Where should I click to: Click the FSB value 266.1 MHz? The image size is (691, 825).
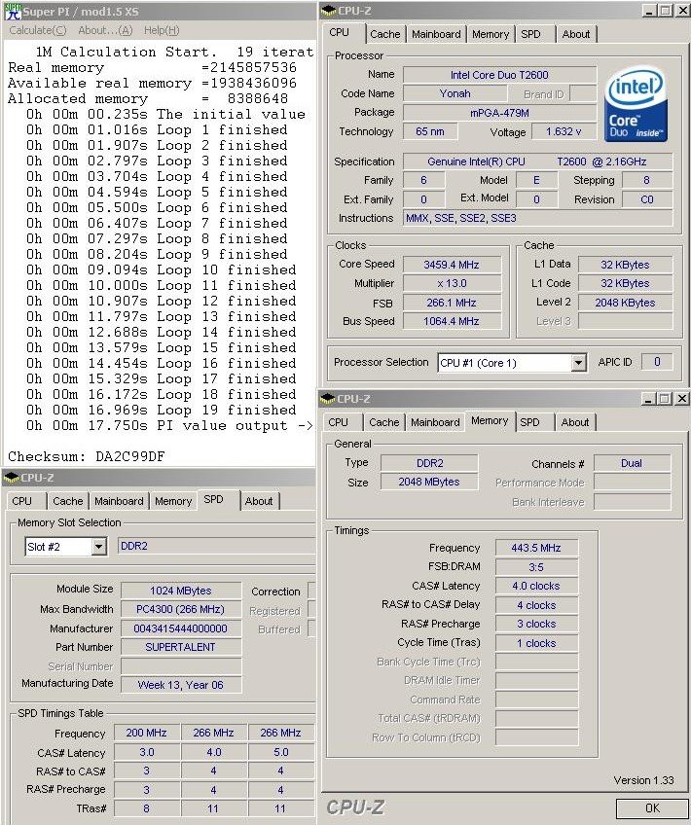(452, 304)
